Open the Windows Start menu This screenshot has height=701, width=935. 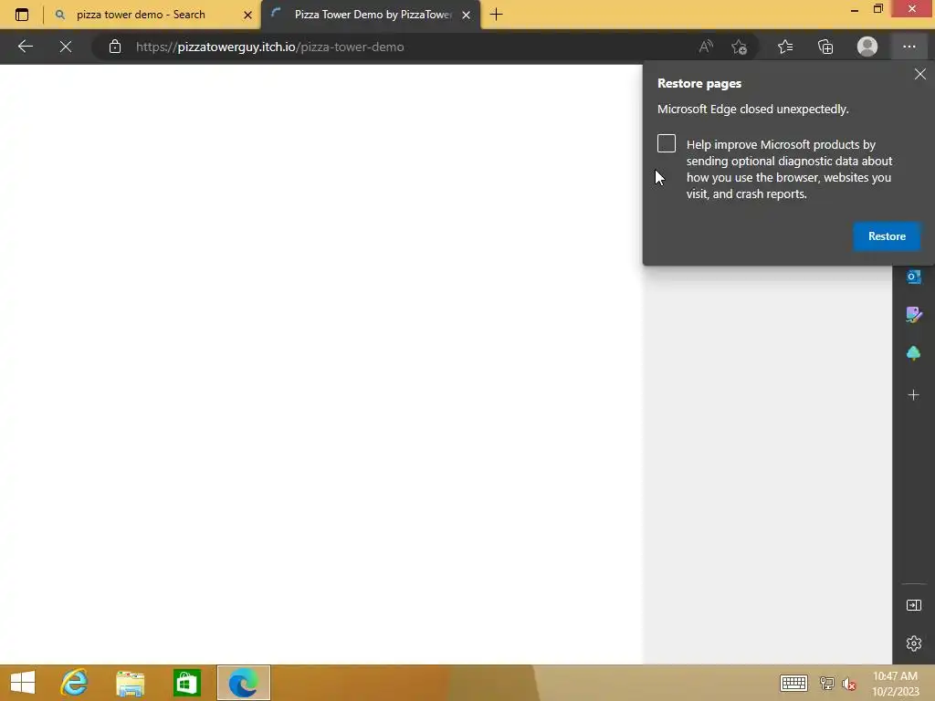[x=23, y=683]
